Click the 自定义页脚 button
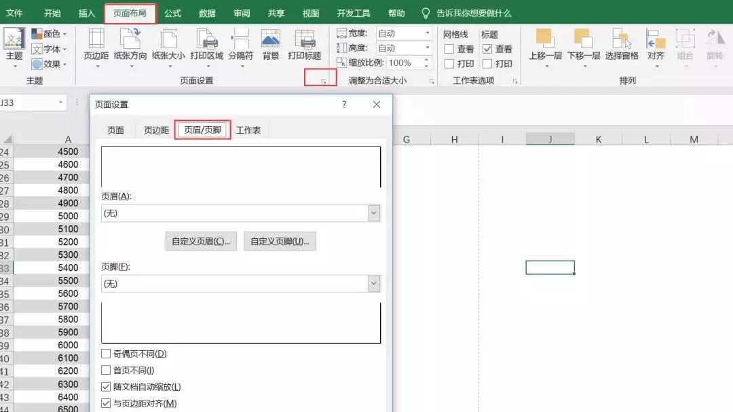The image size is (733, 412). tap(280, 241)
